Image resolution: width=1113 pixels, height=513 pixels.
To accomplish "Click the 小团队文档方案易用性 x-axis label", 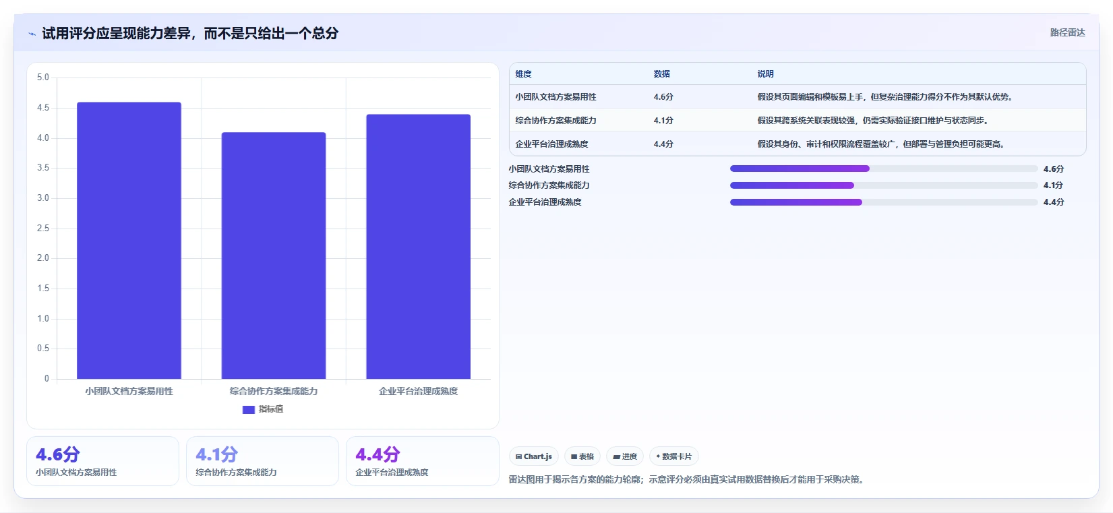I will 129,391.
